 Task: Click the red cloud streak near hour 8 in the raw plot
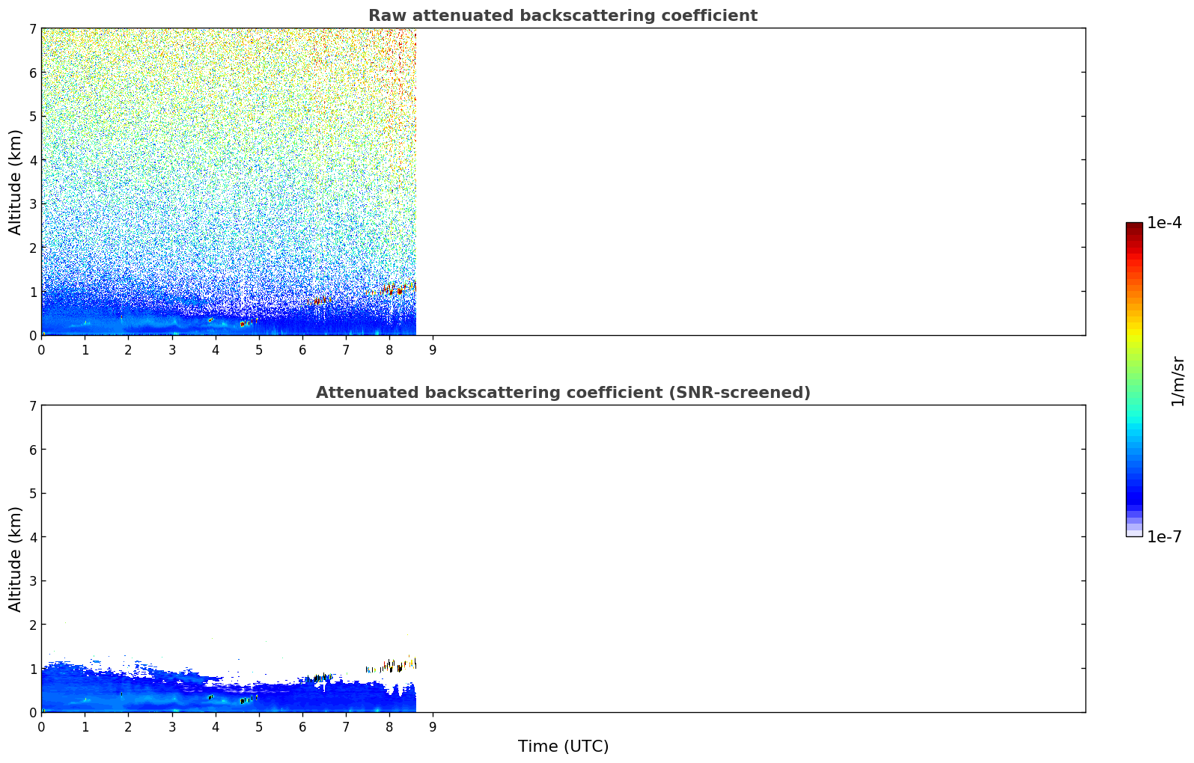coord(397,289)
